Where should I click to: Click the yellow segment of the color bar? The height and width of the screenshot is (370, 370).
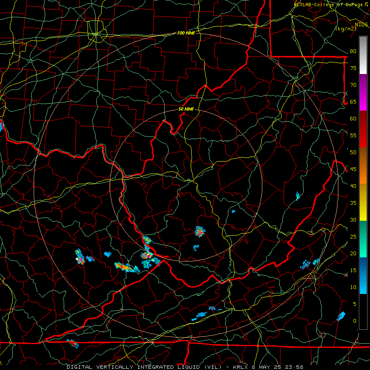(x=363, y=202)
